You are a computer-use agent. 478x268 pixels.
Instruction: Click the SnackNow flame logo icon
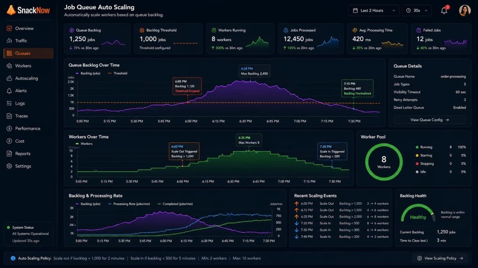(x=11, y=10)
